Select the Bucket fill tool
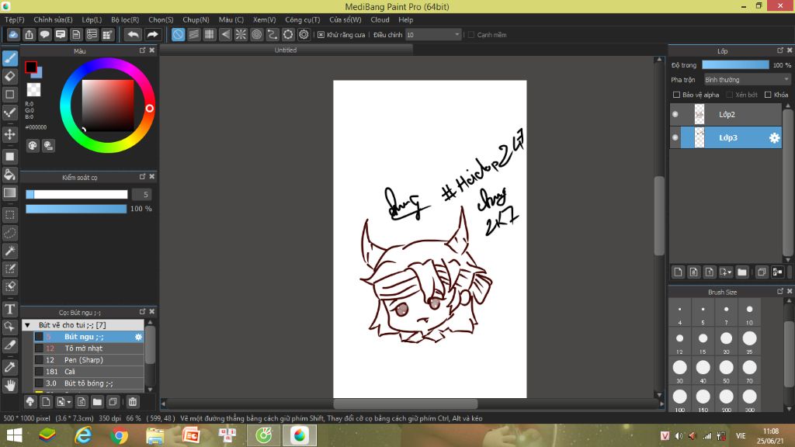The image size is (795, 447). coord(9,175)
